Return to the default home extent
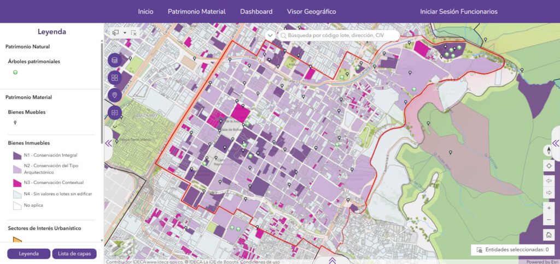This screenshot has height=264, width=560. click(549, 235)
